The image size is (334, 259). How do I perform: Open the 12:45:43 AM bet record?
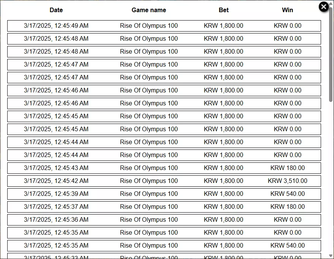click(164, 168)
